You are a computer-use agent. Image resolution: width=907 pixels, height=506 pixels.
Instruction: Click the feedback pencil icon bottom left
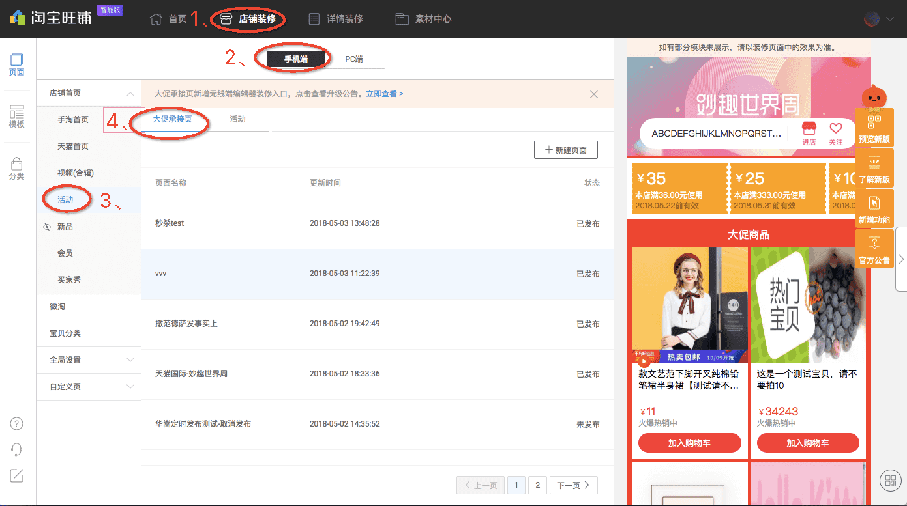point(16,476)
